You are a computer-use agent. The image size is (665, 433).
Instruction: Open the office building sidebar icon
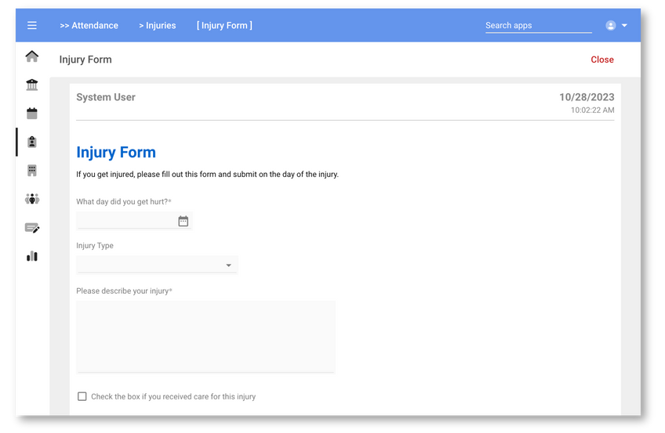pos(32,170)
